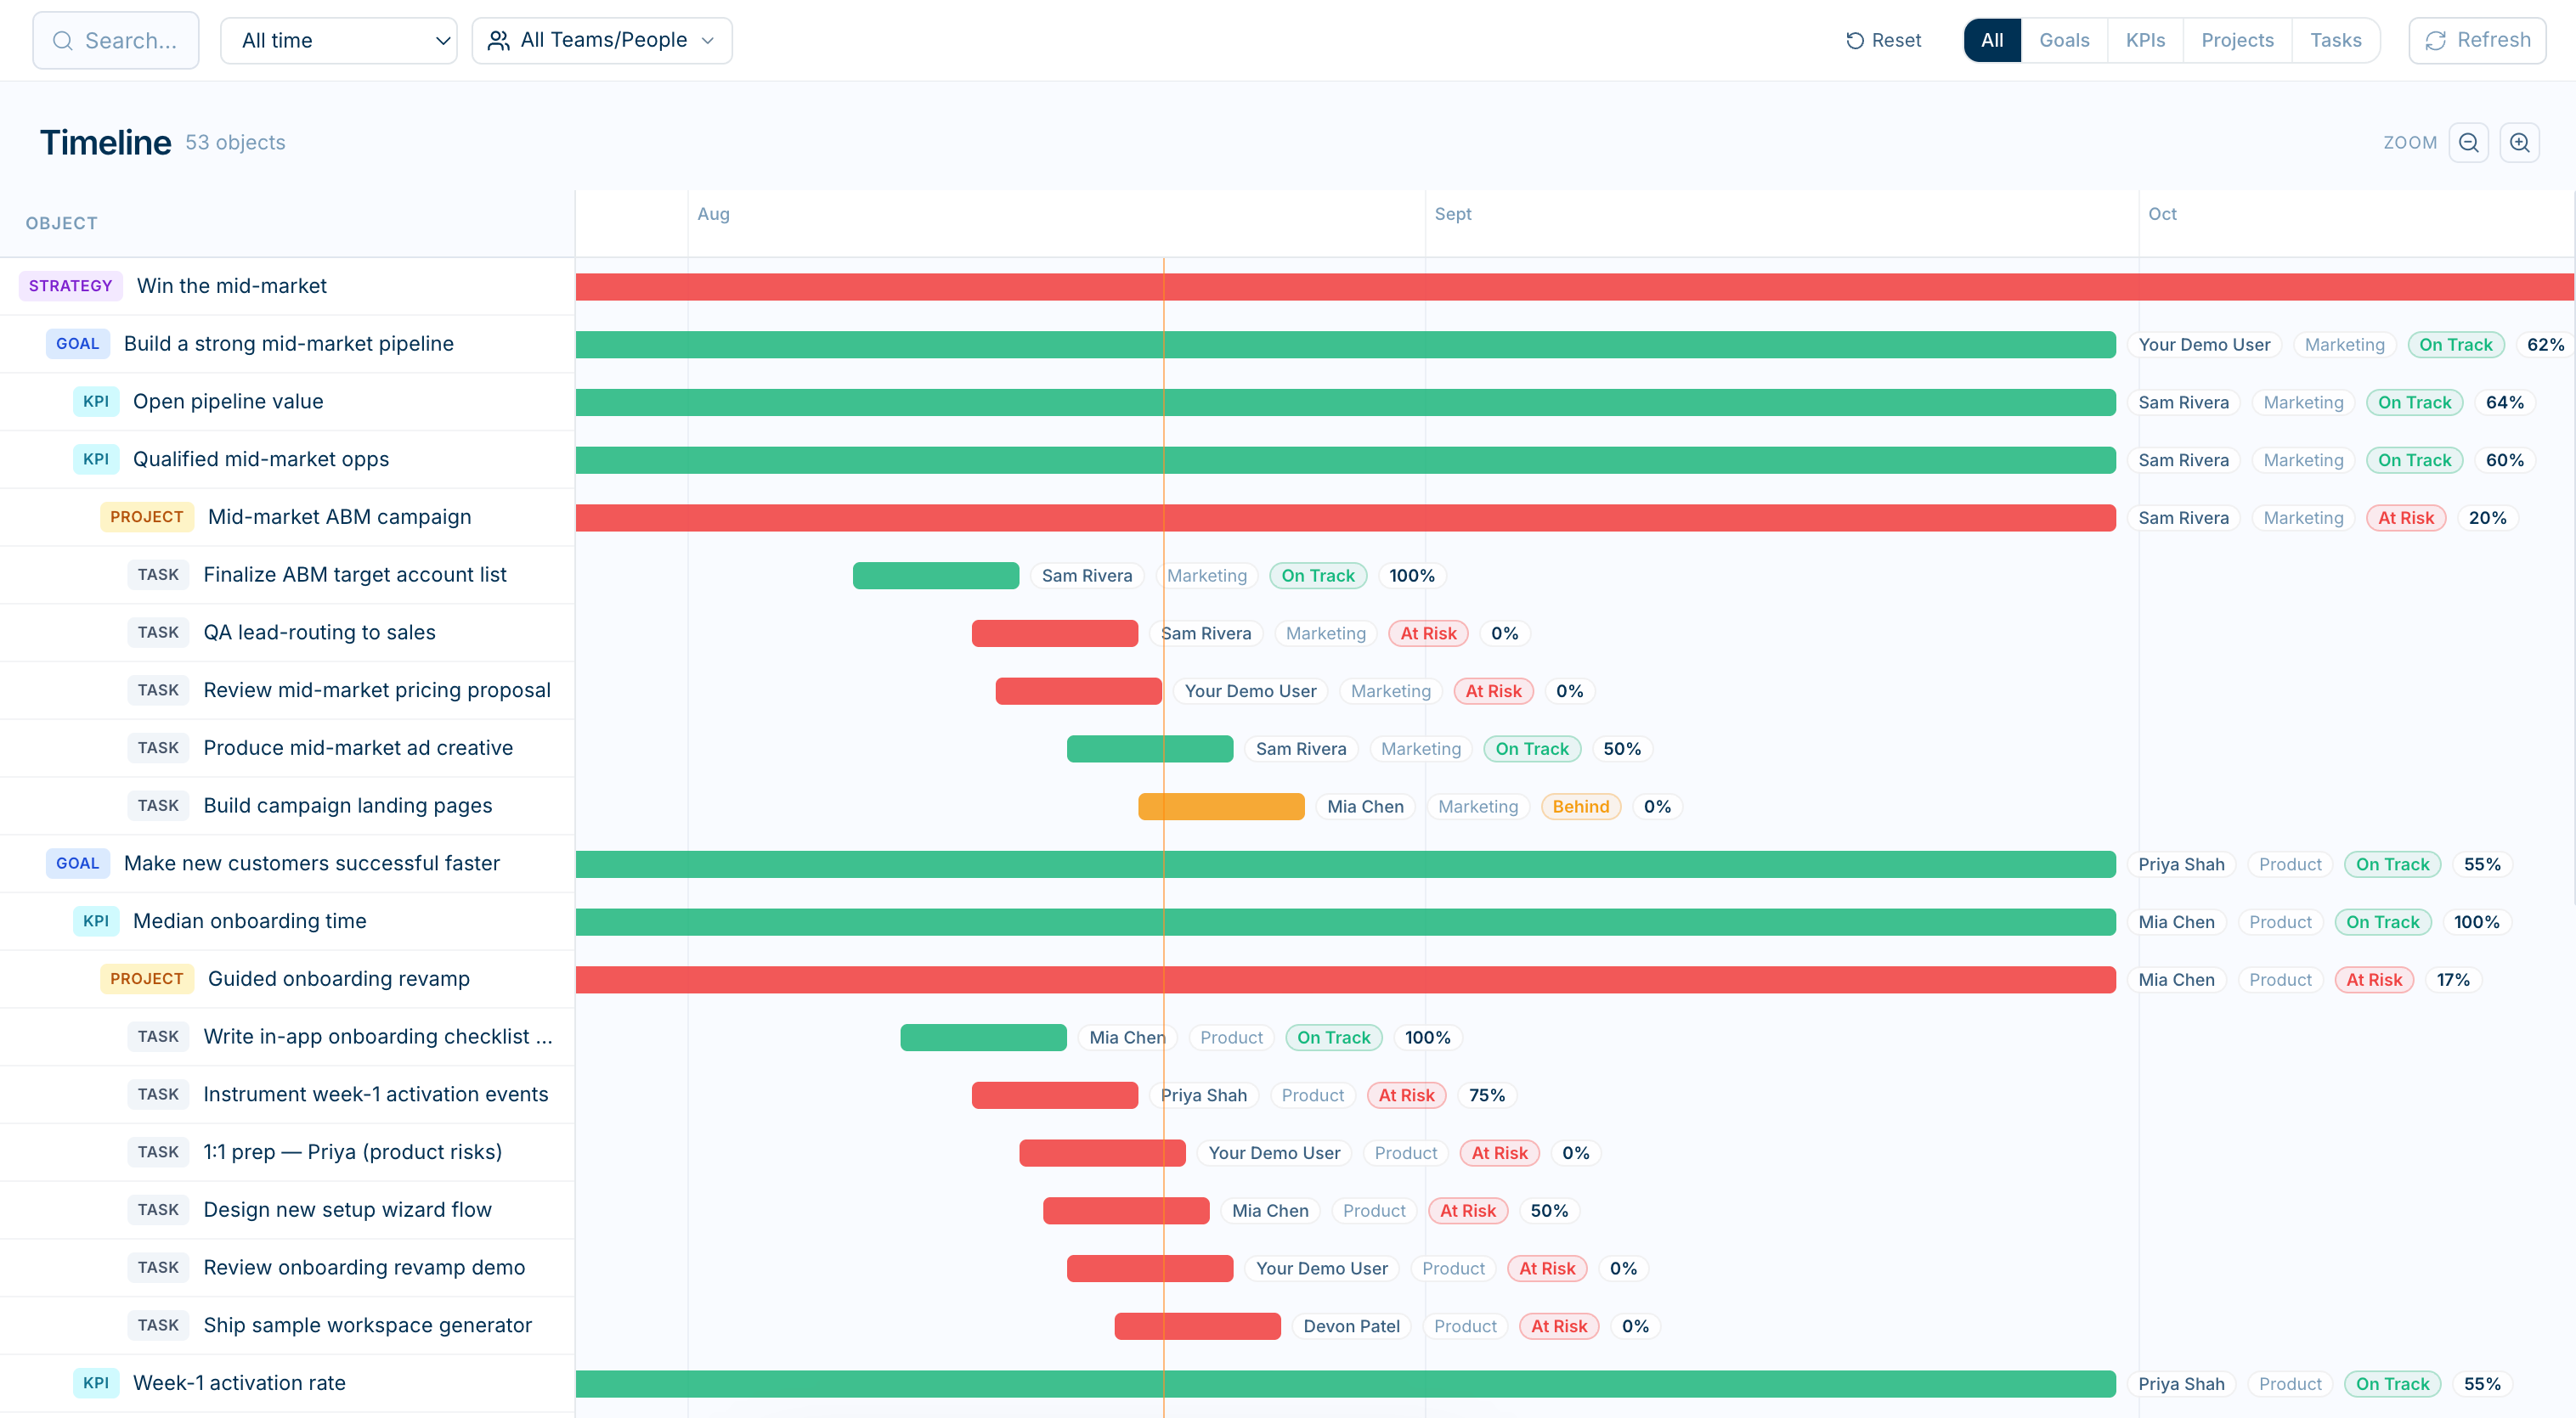The image size is (2576, 1418).
Task: Switch to the All tab
Action: tap(1992, 41)
